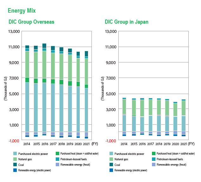Click the Overseas 2021 coal bar segment

click(x=86, y=54)
